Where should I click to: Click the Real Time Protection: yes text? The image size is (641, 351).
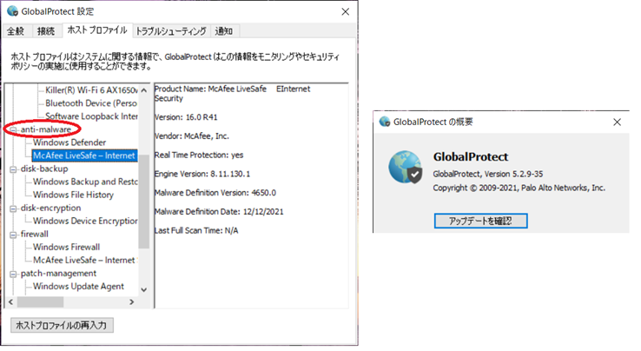(199, 155)
